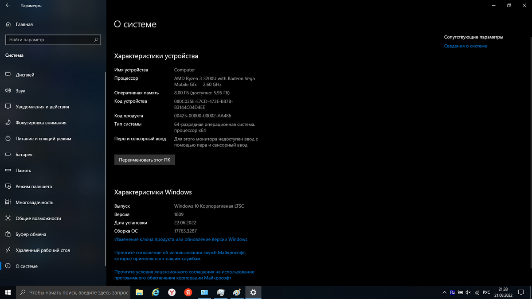The width and height of the screenshot is (532, 299).
Task: Click product ID 00425-00000-00002-AA486
Action: (203, 116)
